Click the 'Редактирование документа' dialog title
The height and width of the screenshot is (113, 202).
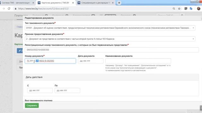(39, 18)
